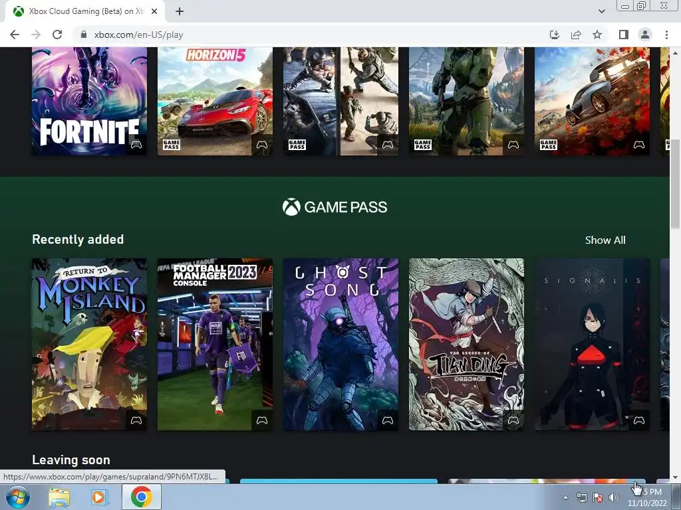The height and width of the screenshot is (510, 681).
Task: Close the Xbox Cloud Gaming tab
Action: (x=154, y=11)
